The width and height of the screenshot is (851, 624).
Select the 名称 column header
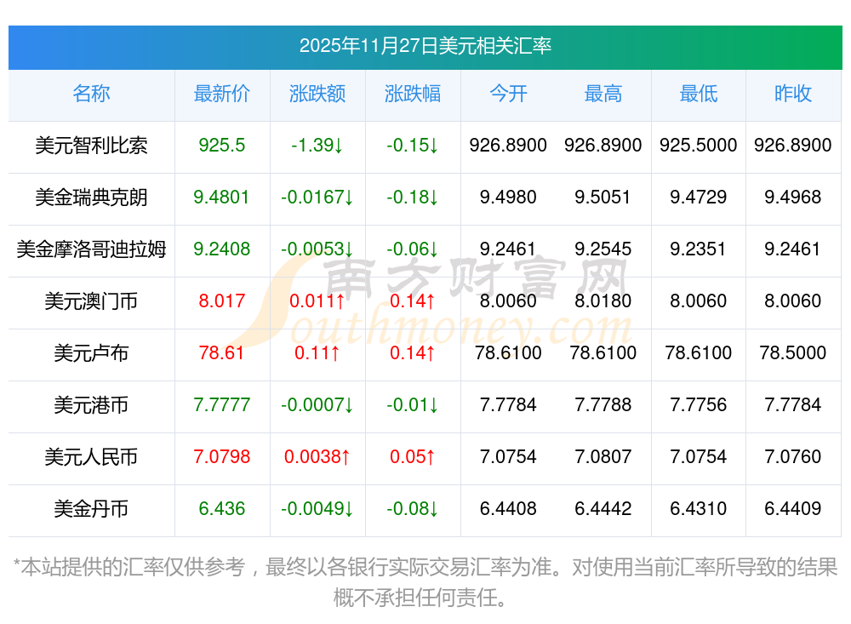91,94
